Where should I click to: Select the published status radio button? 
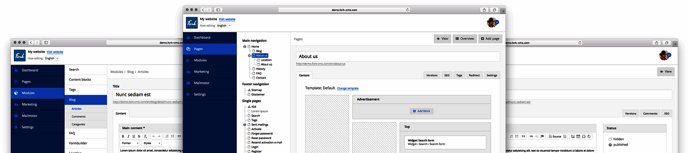tap(610, 145)
